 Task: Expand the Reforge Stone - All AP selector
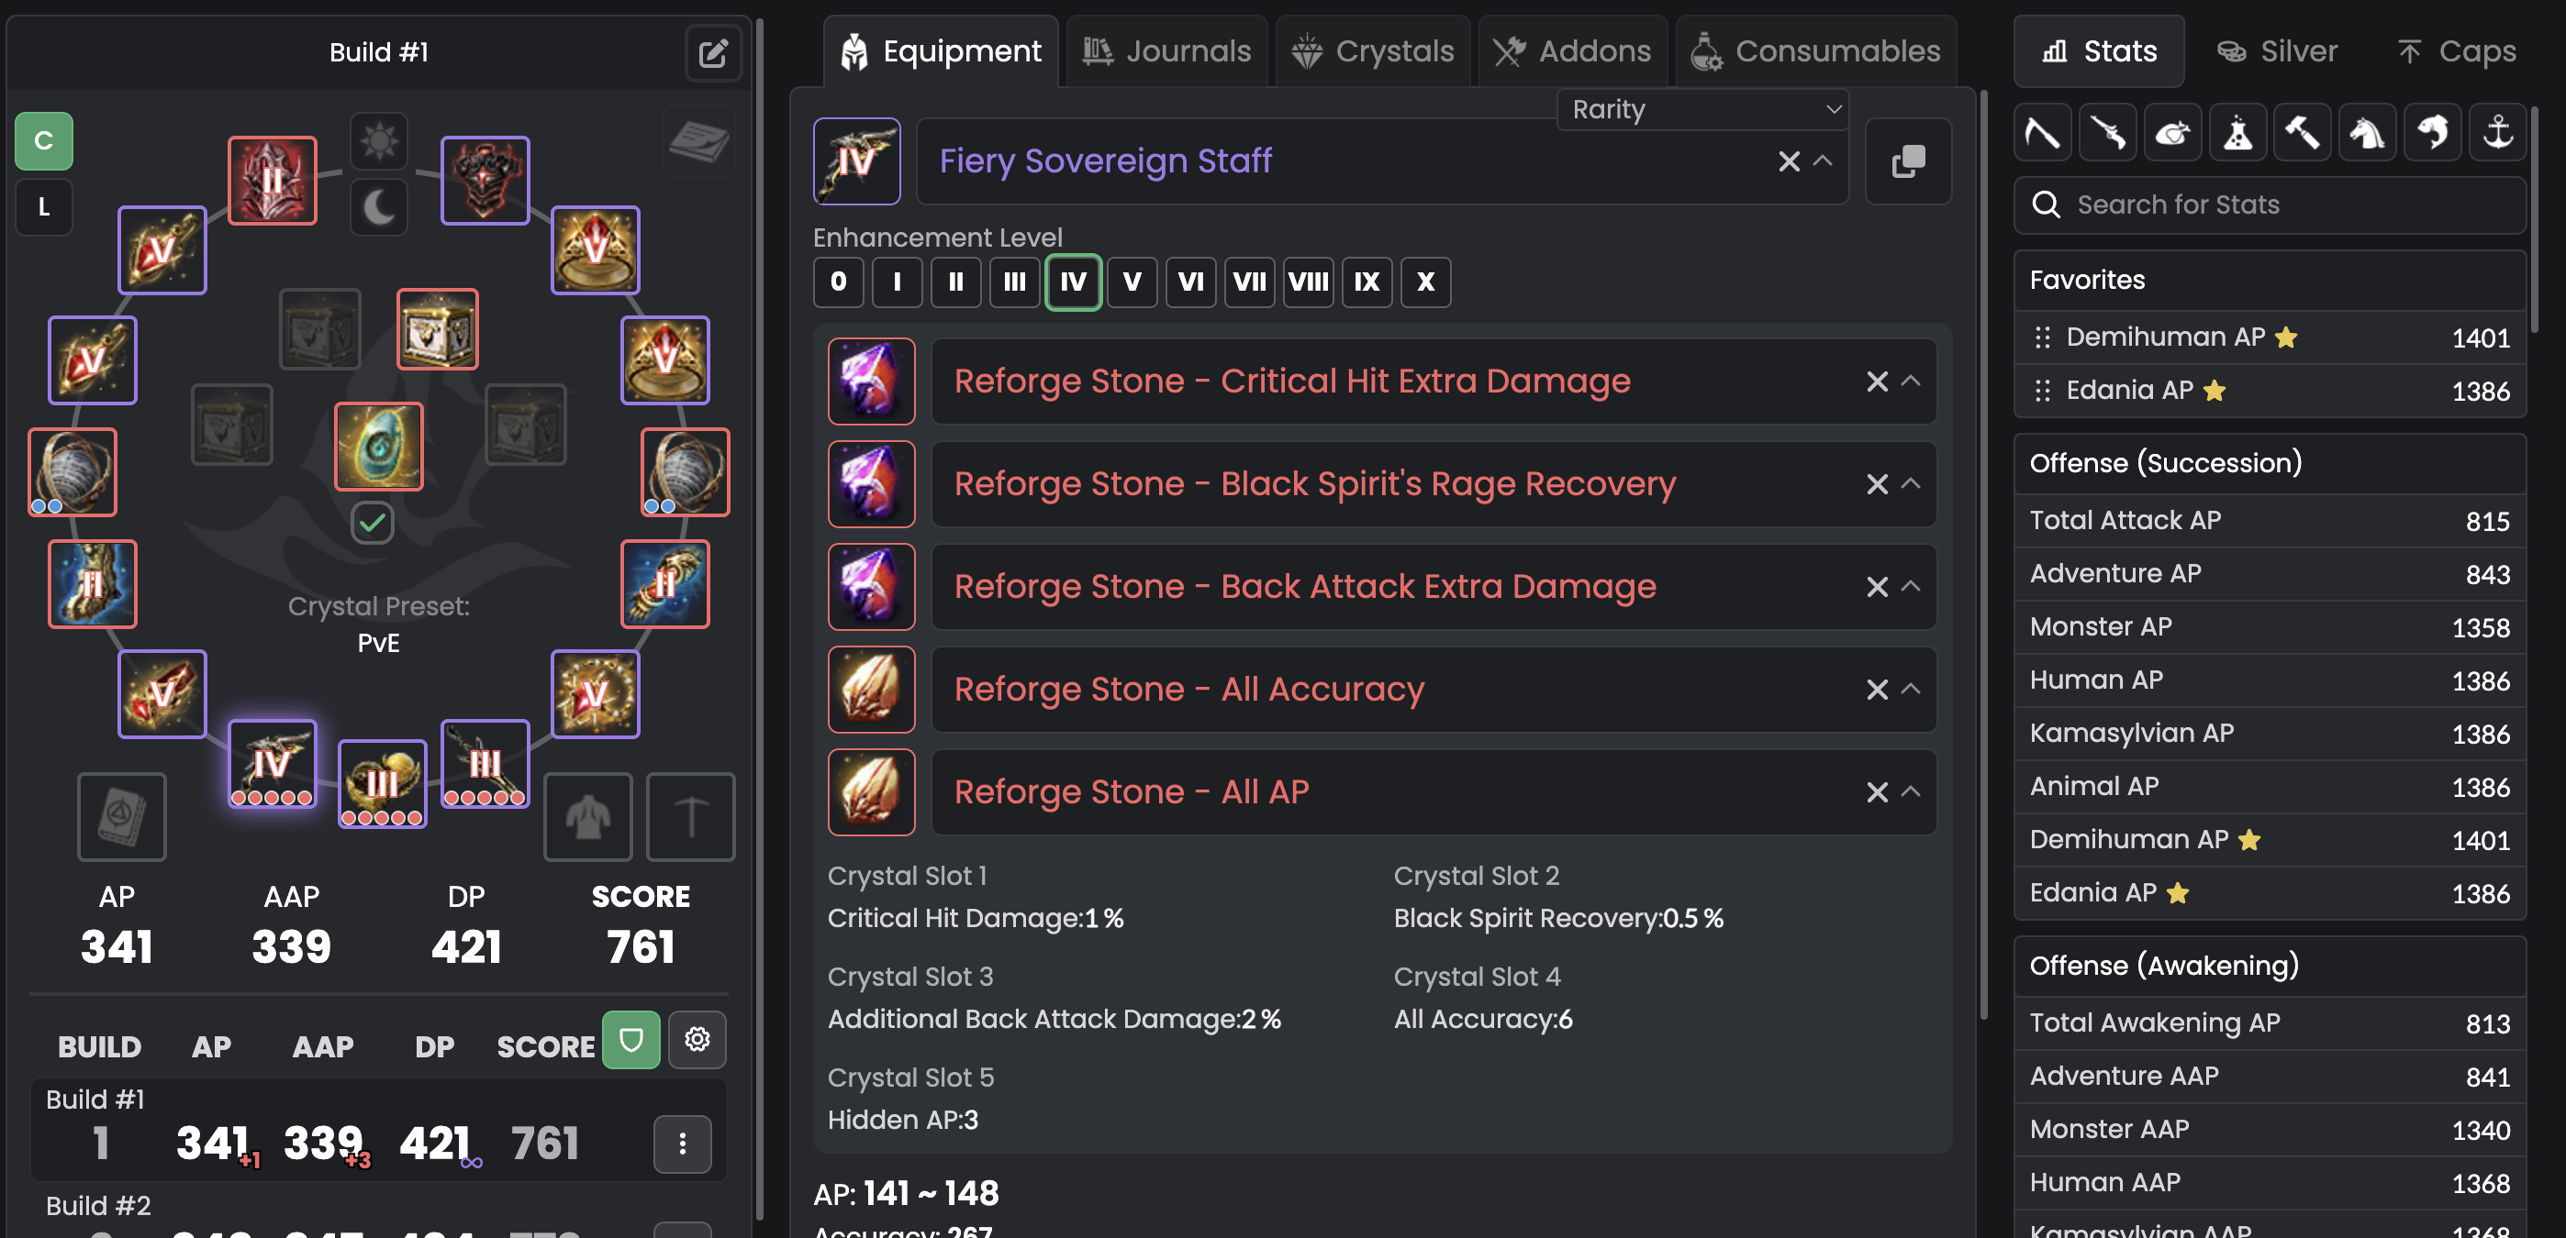(1910, 791)
